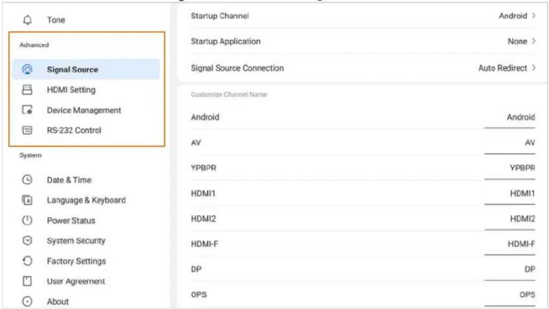The width and height of the screenshot is (549, 309).
Task: Click the HDMI1 row label on left
Action: point(203,193)
